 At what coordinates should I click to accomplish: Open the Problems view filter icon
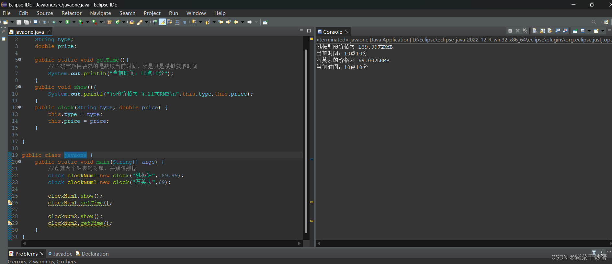[x=594, y=252]
